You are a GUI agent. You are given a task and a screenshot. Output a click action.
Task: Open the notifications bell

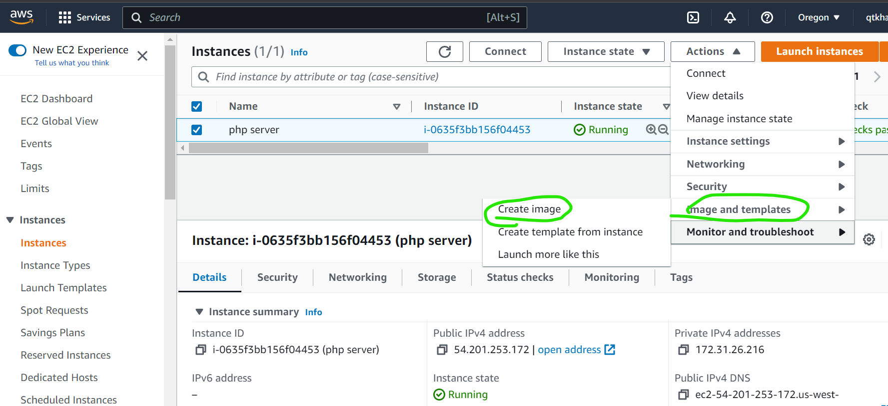tap(730, 17)
